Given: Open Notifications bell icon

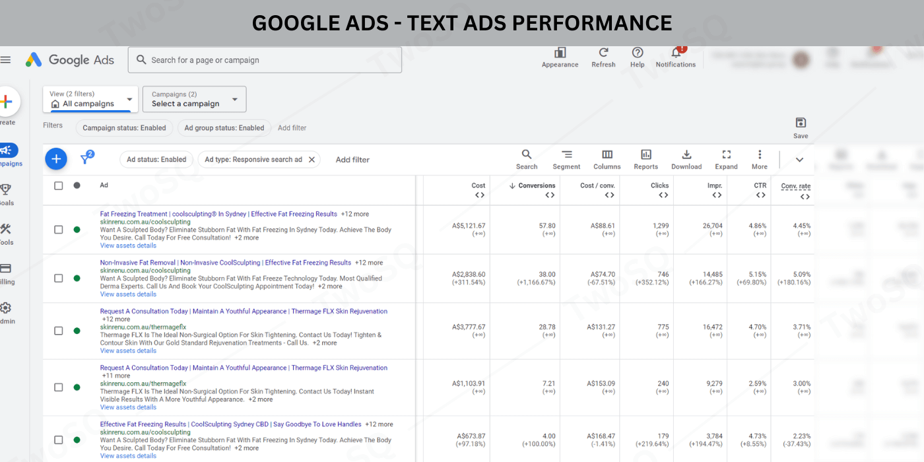Looking at the screenshot, I should tap(676, 53).
